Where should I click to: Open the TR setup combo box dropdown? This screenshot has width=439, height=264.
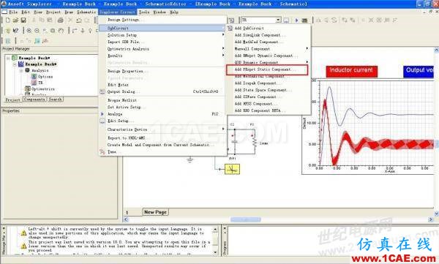(278, 20)
